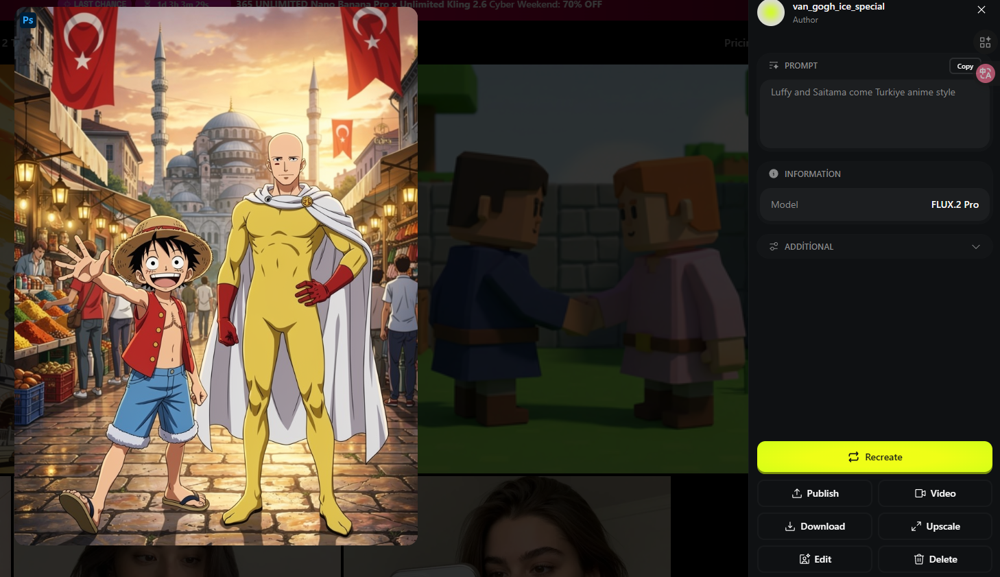Delete the generated image

tap(935, 559)
